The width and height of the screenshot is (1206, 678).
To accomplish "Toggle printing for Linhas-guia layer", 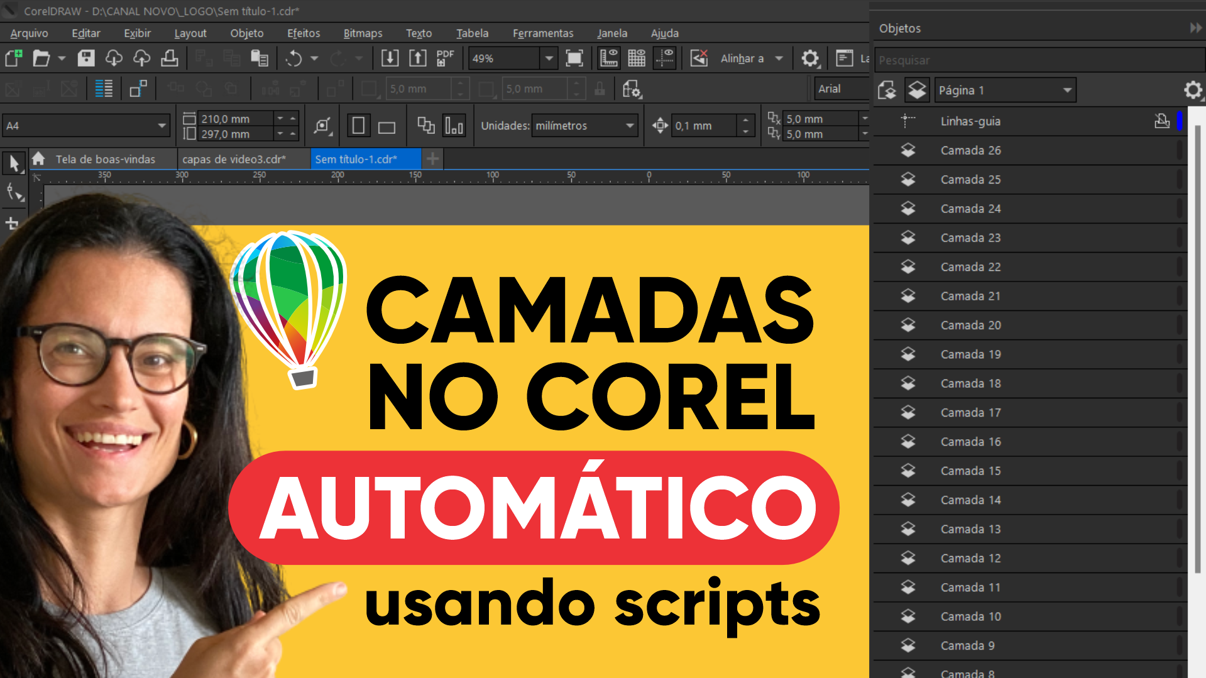I will [1162, 121].
